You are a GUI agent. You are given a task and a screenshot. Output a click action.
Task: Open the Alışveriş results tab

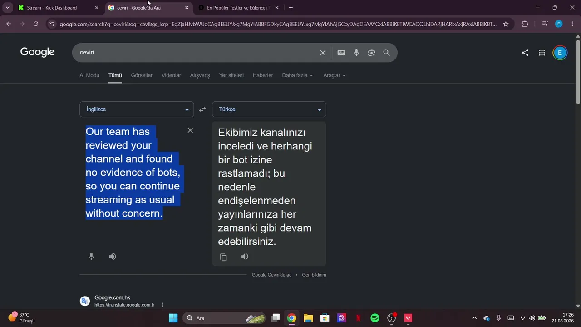point(200,75)
